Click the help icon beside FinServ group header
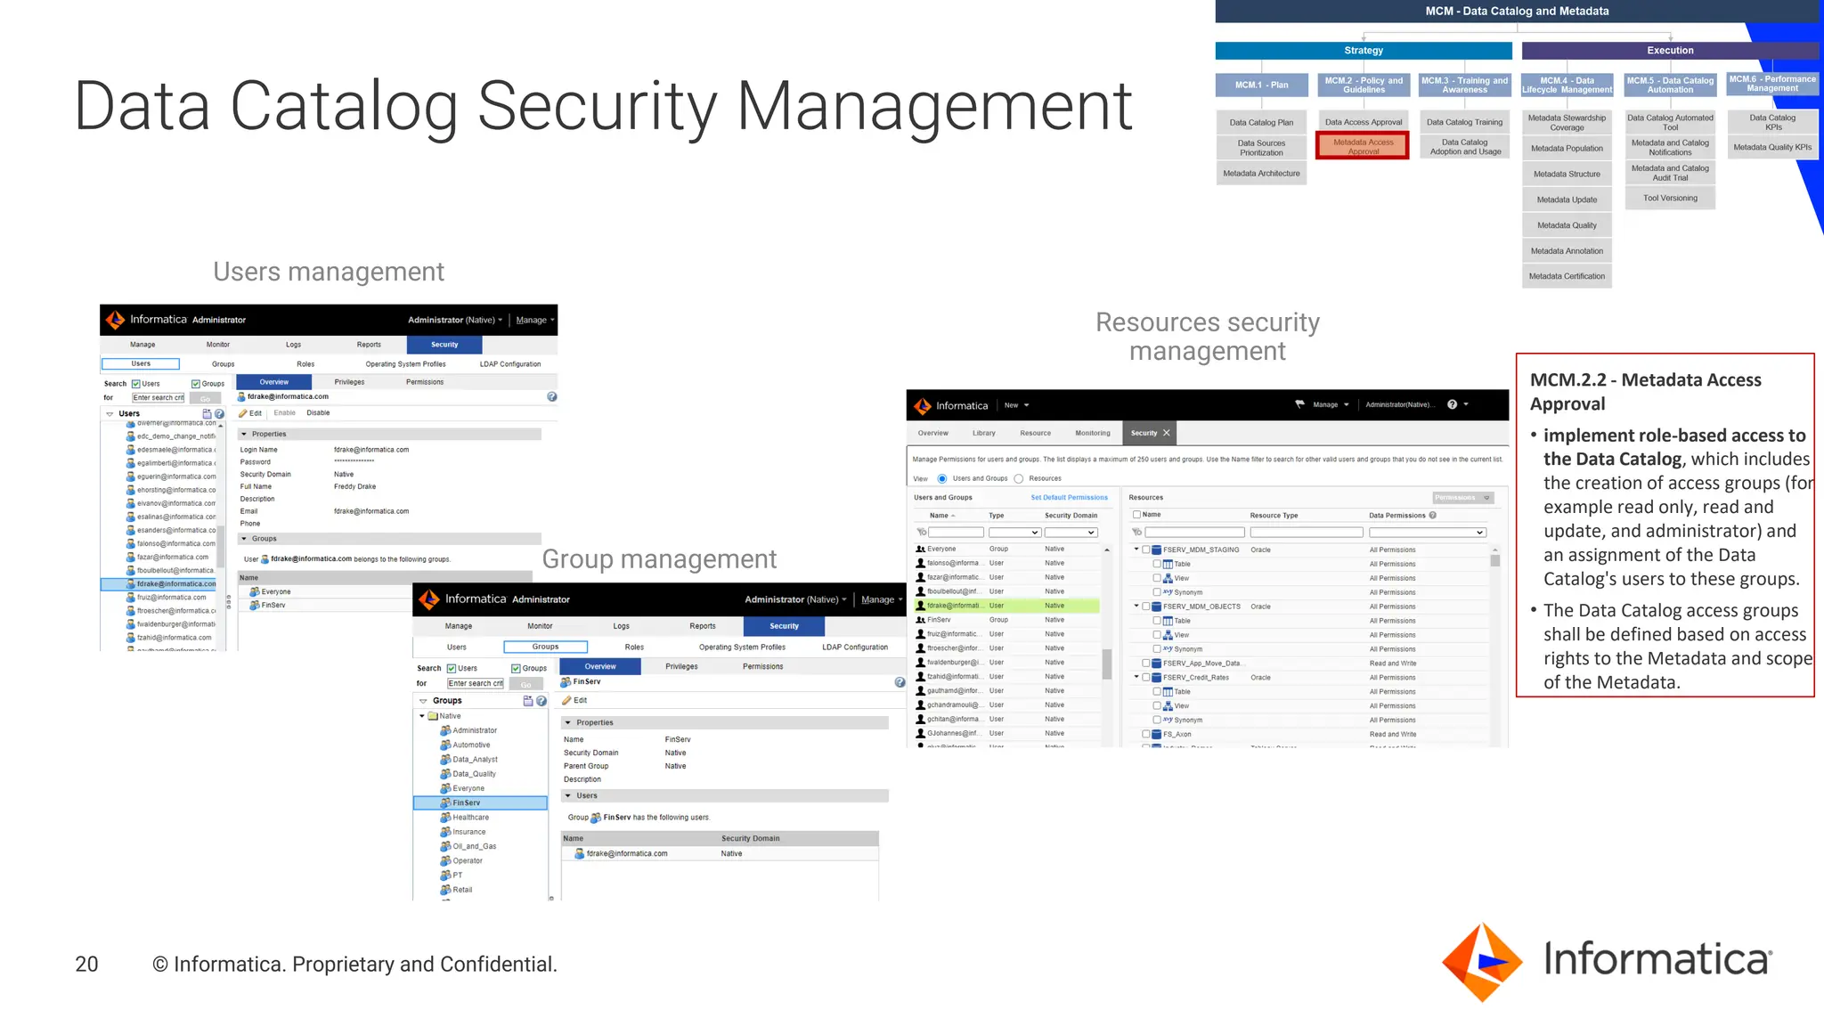 click(900, 682)
